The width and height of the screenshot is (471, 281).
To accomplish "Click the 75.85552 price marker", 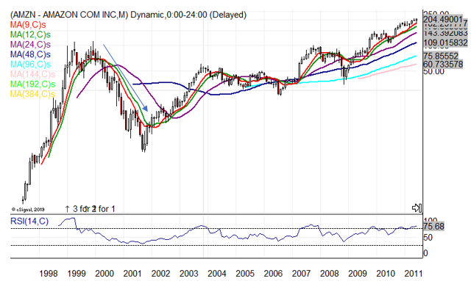I will (x=441, y=56).
